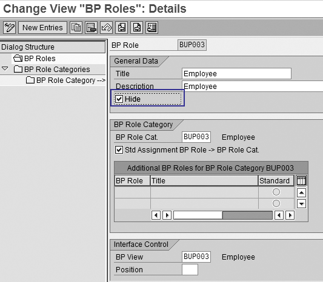Toggle Std Assignment BP Role checkbox
323x282 pixels.
pyautogui.click(x=119, y=150)
